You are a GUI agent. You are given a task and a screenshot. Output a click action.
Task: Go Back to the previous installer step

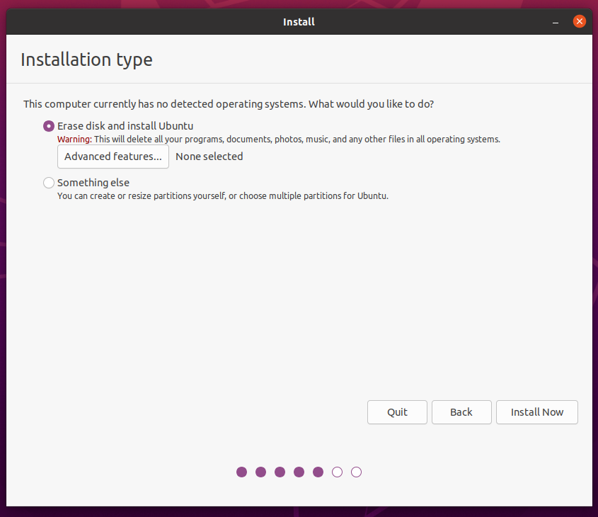[461, 412]
